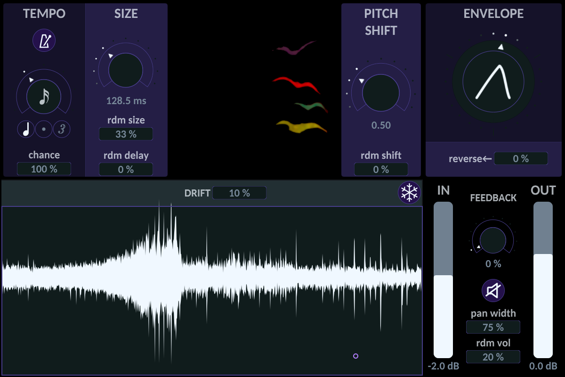Click the 0.50 pitch shift value
565x377 pixels.
(x=381, y=125)
